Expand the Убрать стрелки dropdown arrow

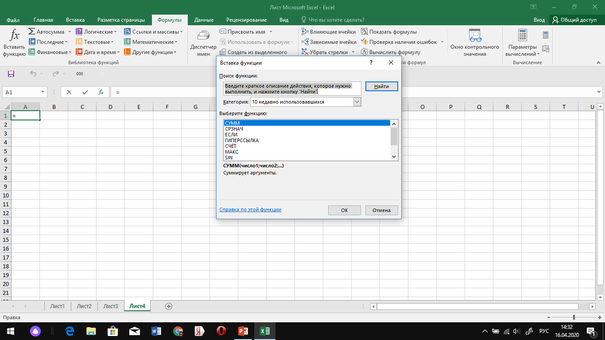click(x=353, y=52)
